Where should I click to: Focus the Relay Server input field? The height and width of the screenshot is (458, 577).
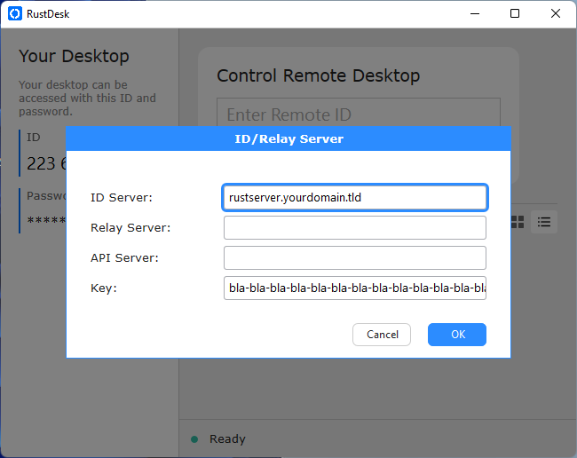click(x=355, y=228)
